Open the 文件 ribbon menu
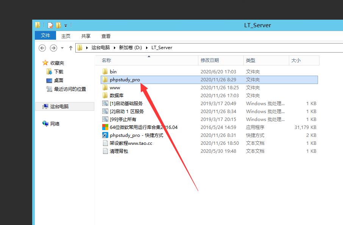This screenshot has width=343, height=225. pyautogui.click(x=45, y=36)
